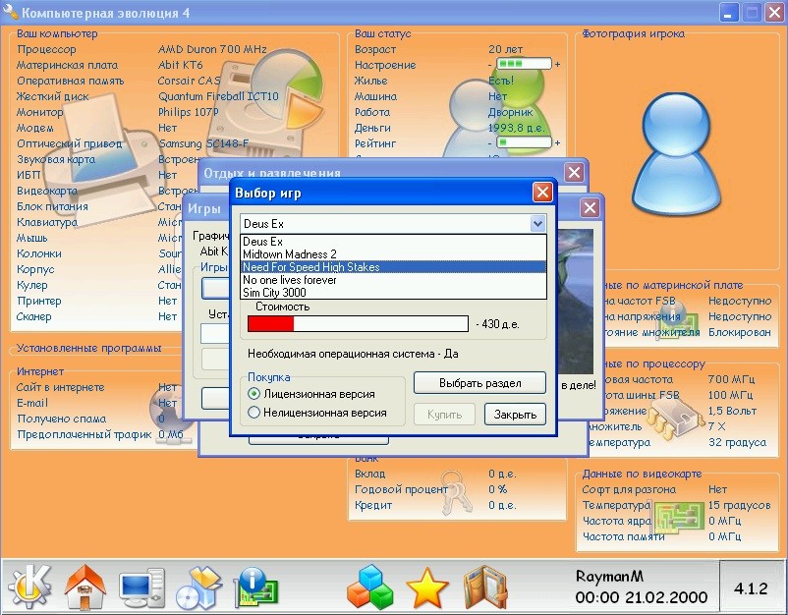
Task: Open the colored cubes icon
Action: 369,587
